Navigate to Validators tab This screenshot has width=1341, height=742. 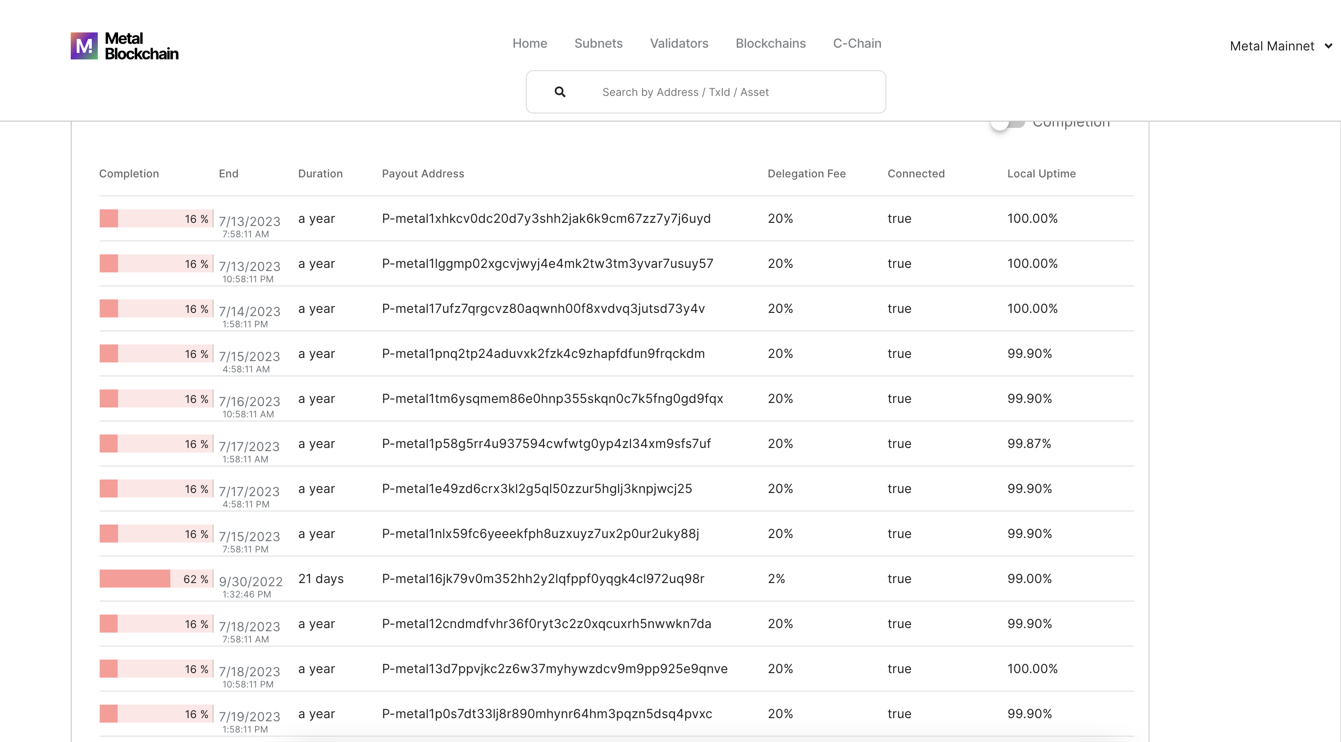tap(679, 43)
